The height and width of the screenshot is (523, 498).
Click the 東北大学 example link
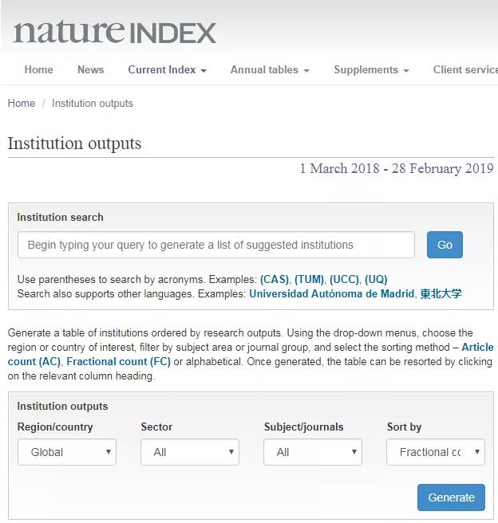click(x=441, y=293)
